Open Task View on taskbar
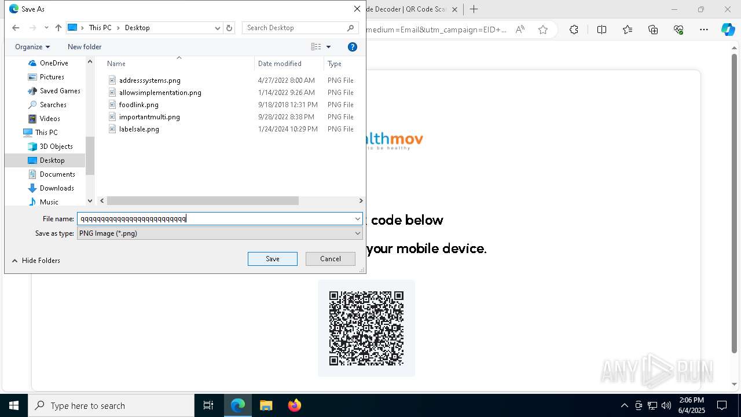Screen dimensions: 741x417 click(x=208, y=405)
